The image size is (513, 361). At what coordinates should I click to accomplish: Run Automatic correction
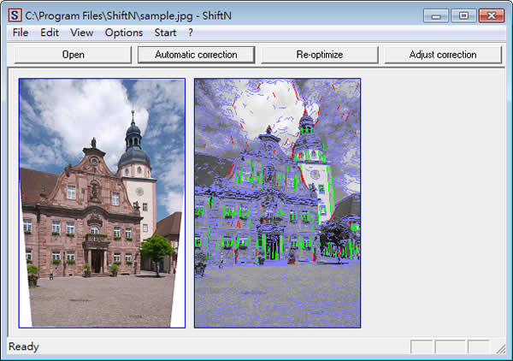(196, 55)
